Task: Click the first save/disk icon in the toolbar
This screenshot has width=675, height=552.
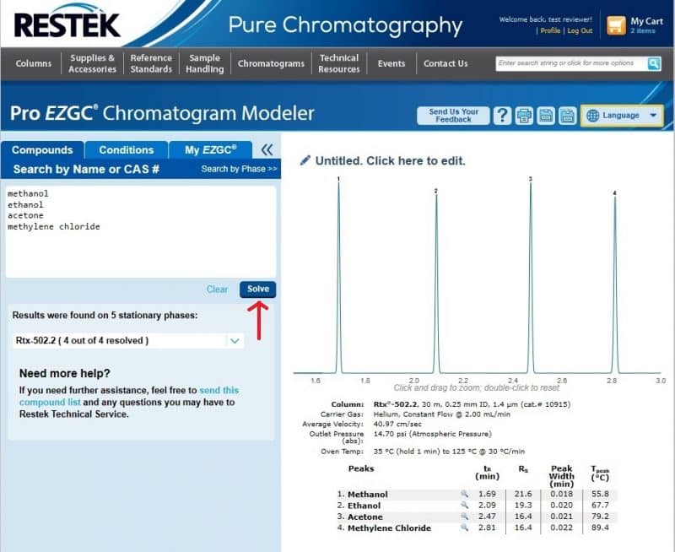Action: tap(545, 114)
